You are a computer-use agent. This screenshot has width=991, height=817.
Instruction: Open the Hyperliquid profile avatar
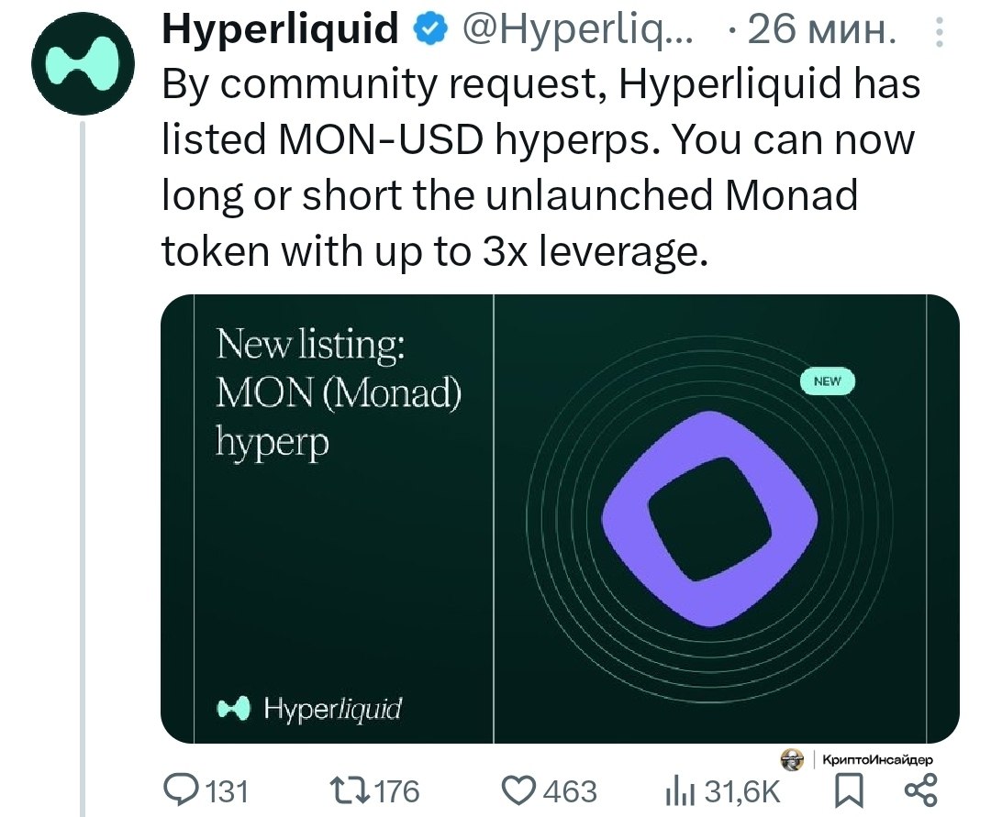tap(84, 64)
